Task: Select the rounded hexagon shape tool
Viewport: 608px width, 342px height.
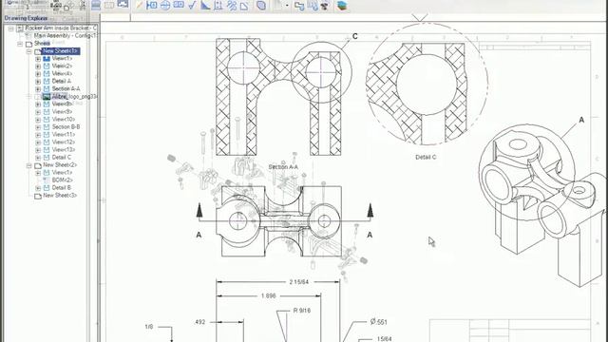Action: 261,6
